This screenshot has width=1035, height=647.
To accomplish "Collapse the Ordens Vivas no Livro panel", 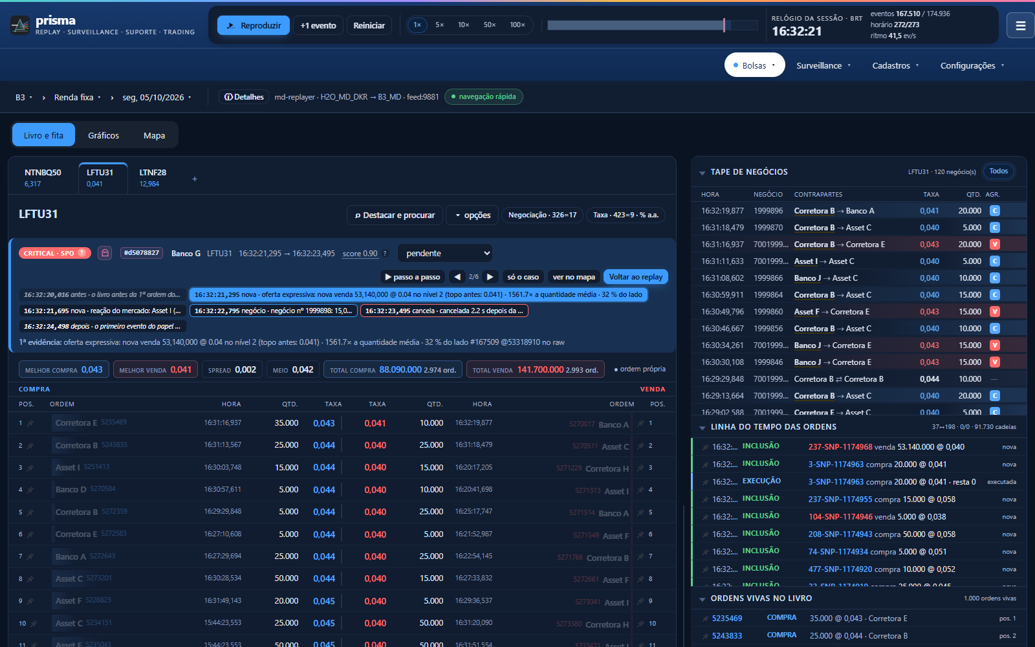I will click(x=702, y=599).
